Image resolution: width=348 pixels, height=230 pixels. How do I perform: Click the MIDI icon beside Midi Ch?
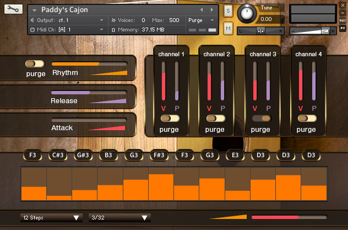point(32,30)
